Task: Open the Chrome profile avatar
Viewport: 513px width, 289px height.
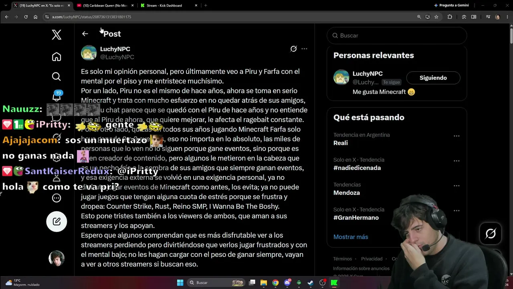Action: (498, 17)
